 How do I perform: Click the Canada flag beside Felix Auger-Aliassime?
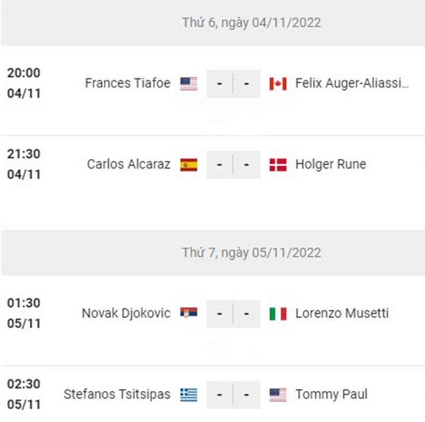pos(278,83)
